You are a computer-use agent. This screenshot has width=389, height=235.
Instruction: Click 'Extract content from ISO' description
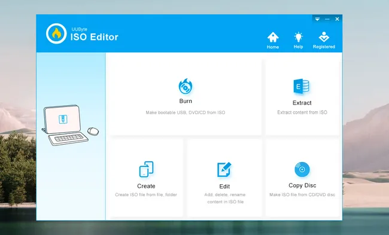click(302, 112)
